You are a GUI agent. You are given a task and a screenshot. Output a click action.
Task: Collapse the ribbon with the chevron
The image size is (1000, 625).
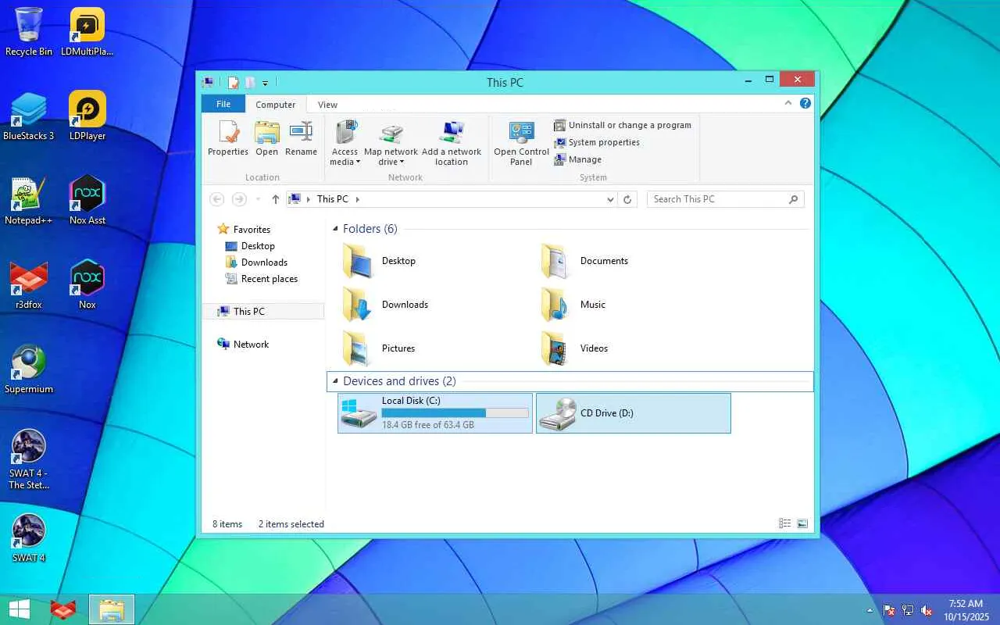pyautogui.click(x=789, y=103)
